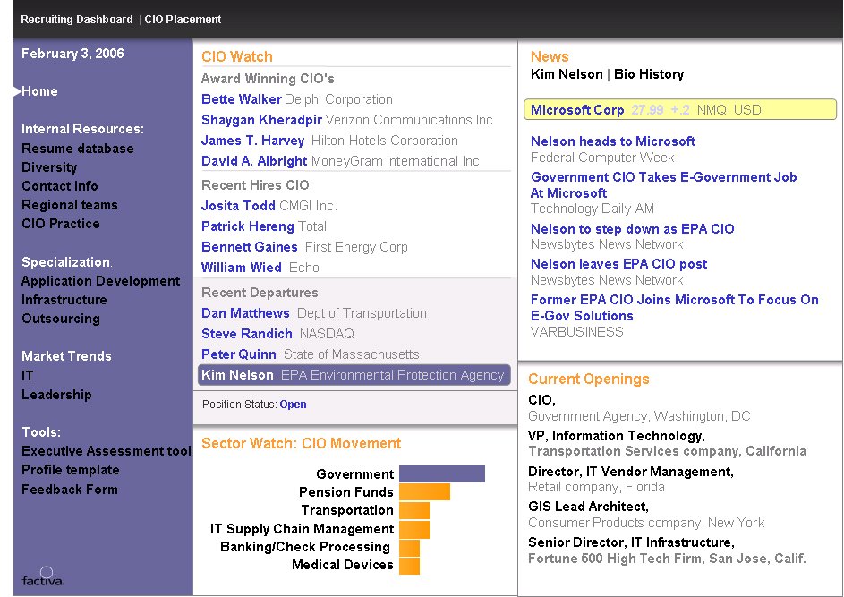The width and height of the screenshot is (844, 597).
Task: Click Banking/Check Processing bar
Action: click(x=410, y=548)
